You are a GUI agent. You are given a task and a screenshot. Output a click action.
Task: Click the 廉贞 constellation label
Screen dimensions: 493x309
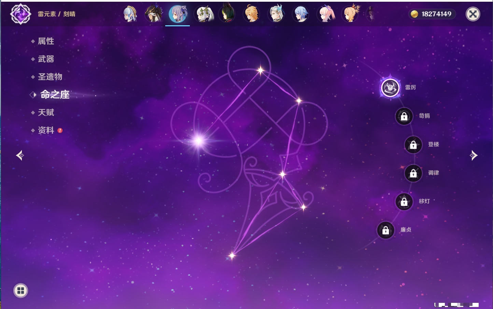click(x=406, y=230)
